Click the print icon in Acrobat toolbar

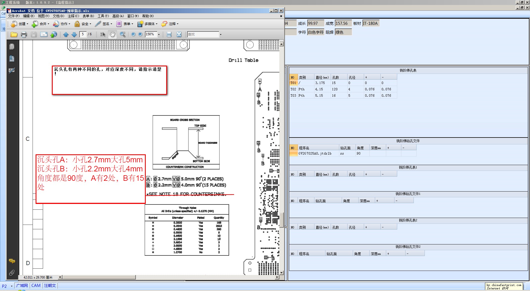(24, 34)
